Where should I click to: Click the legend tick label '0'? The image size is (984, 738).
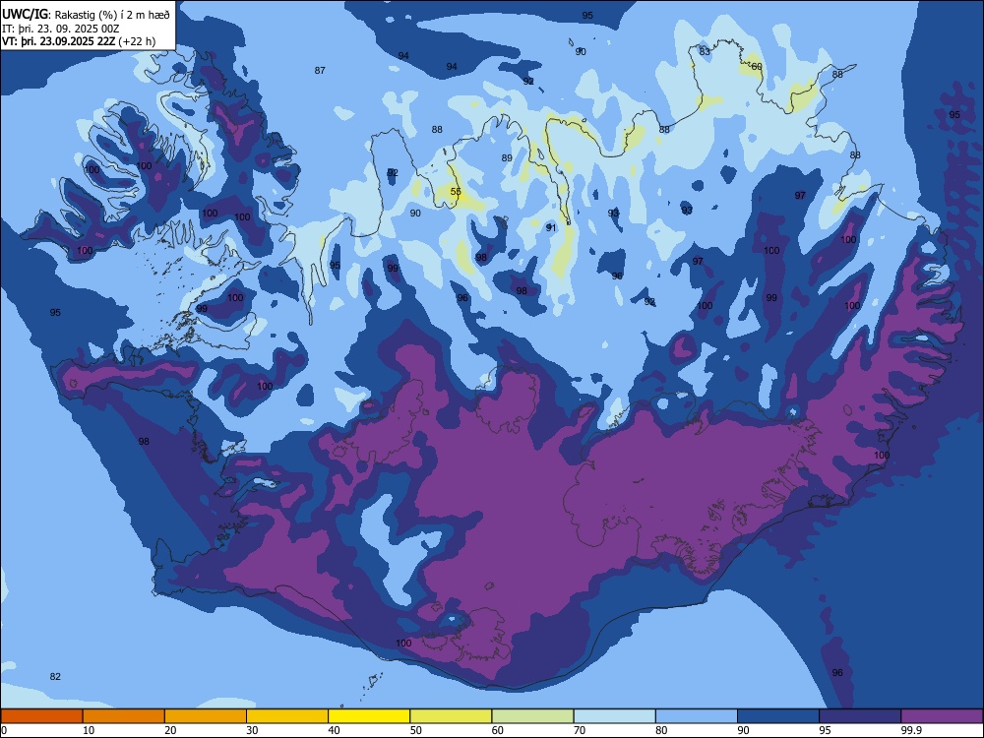pos(4,730)
